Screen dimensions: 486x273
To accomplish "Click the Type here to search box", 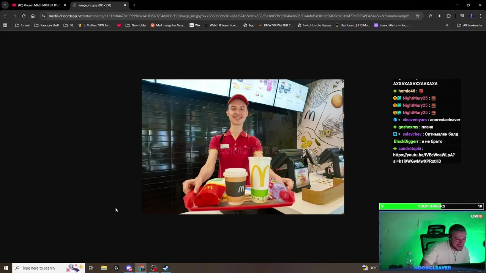I will 49,268.
